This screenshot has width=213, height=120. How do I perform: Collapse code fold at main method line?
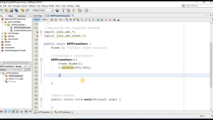[x=41, y=99]
